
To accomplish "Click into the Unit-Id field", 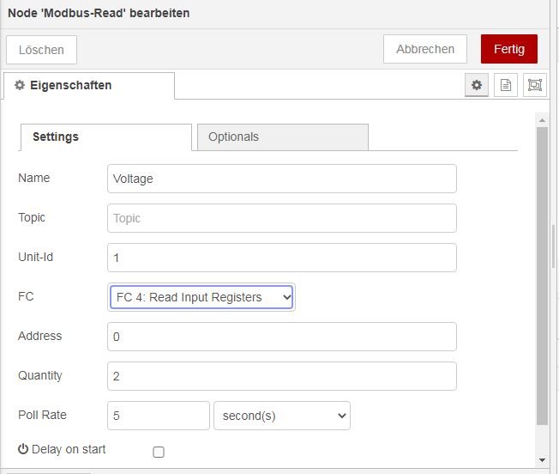I will click(x=281, y=258).
